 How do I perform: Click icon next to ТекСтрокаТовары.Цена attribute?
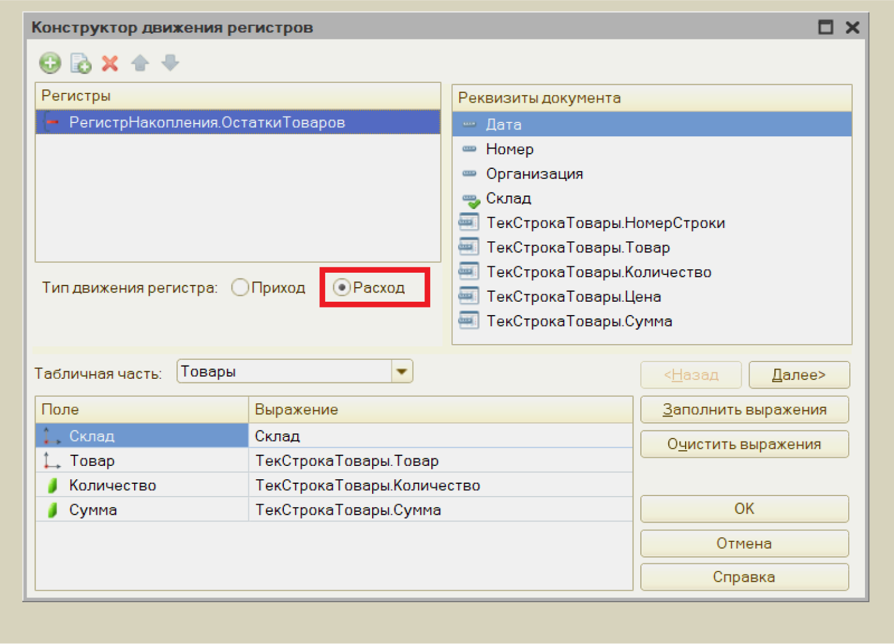pos(468,296)
